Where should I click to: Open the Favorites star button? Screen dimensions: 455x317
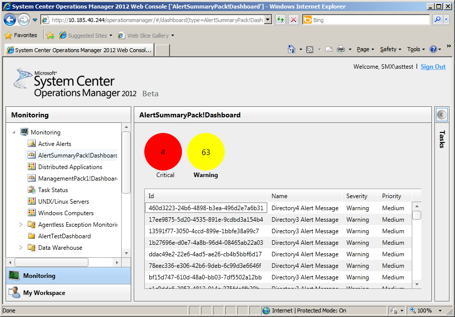tap(21, 35)
